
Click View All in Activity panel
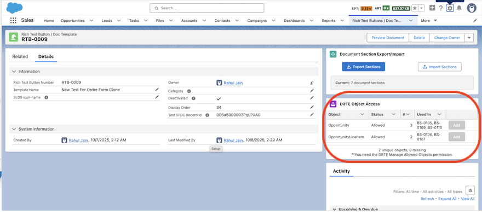click(x=468, y=199)
